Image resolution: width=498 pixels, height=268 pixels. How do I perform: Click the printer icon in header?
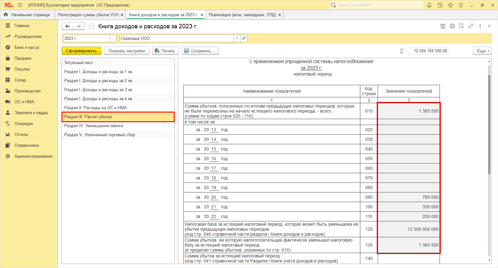pyautogui.click(x=452, y=26)
